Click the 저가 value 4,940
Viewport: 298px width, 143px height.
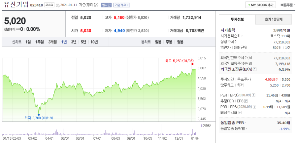pos(119,31)
